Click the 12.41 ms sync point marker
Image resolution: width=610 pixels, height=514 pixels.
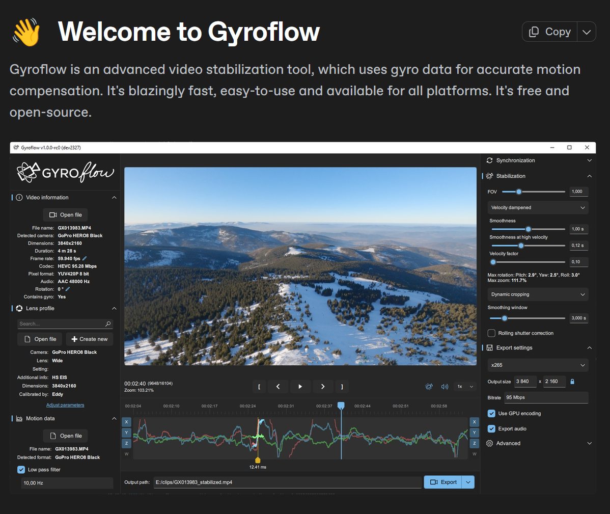tap(258, 461)
